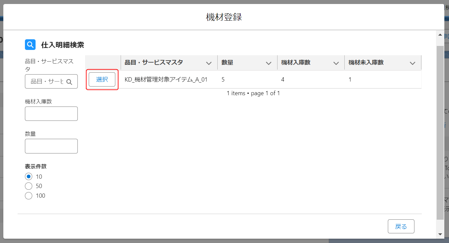Click the 数量 column header label
This screenshot has width=449, height=243.
pos(228,63)
